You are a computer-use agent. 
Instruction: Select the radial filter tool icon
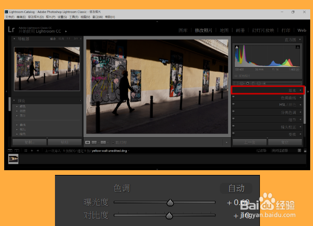point(259,84)
